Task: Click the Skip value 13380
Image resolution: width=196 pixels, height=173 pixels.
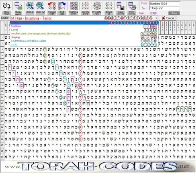Action: click(x=153, y=13)
